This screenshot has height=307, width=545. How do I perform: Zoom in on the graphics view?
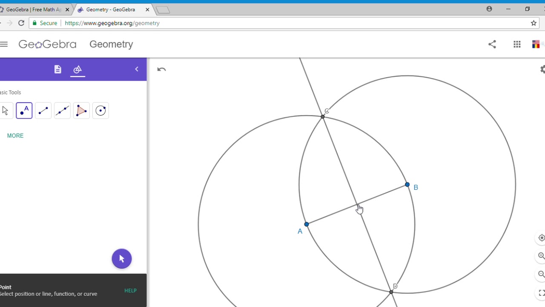541,256
